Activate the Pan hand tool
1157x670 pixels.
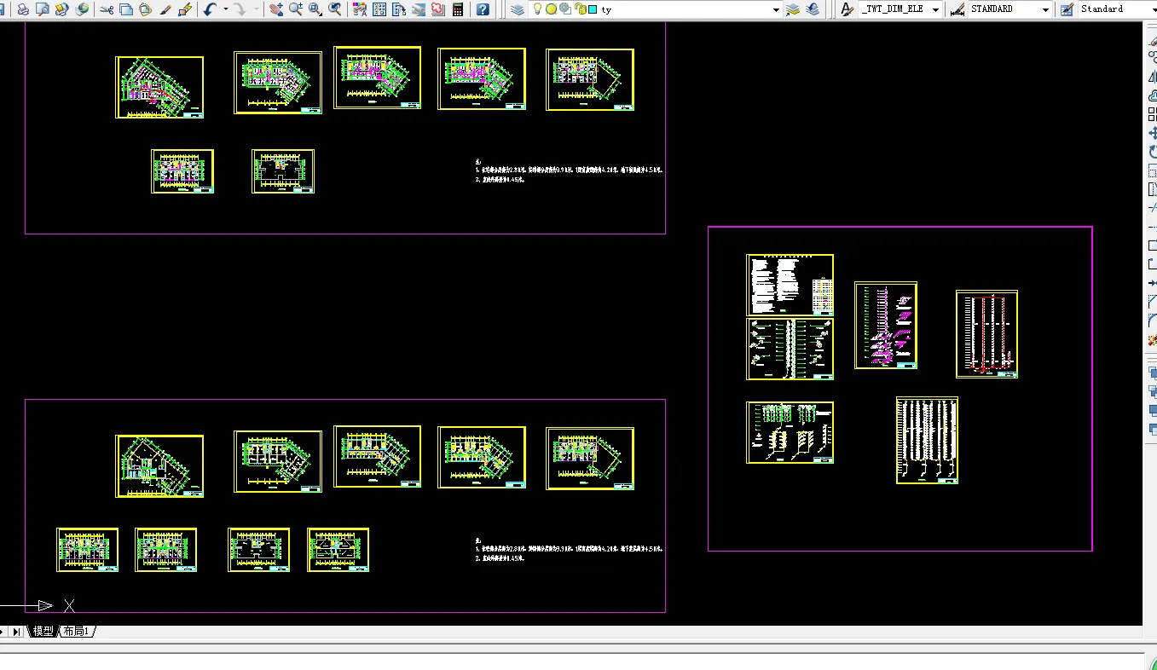276,9
